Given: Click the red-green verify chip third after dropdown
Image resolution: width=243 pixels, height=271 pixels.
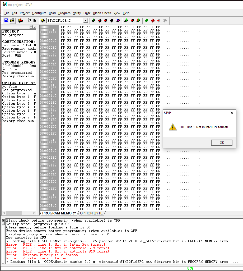Looking at the screenshot, I should coord(106,21).
